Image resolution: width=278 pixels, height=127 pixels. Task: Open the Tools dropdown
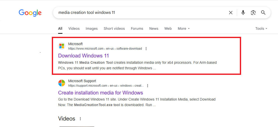[x=261, y=28]
